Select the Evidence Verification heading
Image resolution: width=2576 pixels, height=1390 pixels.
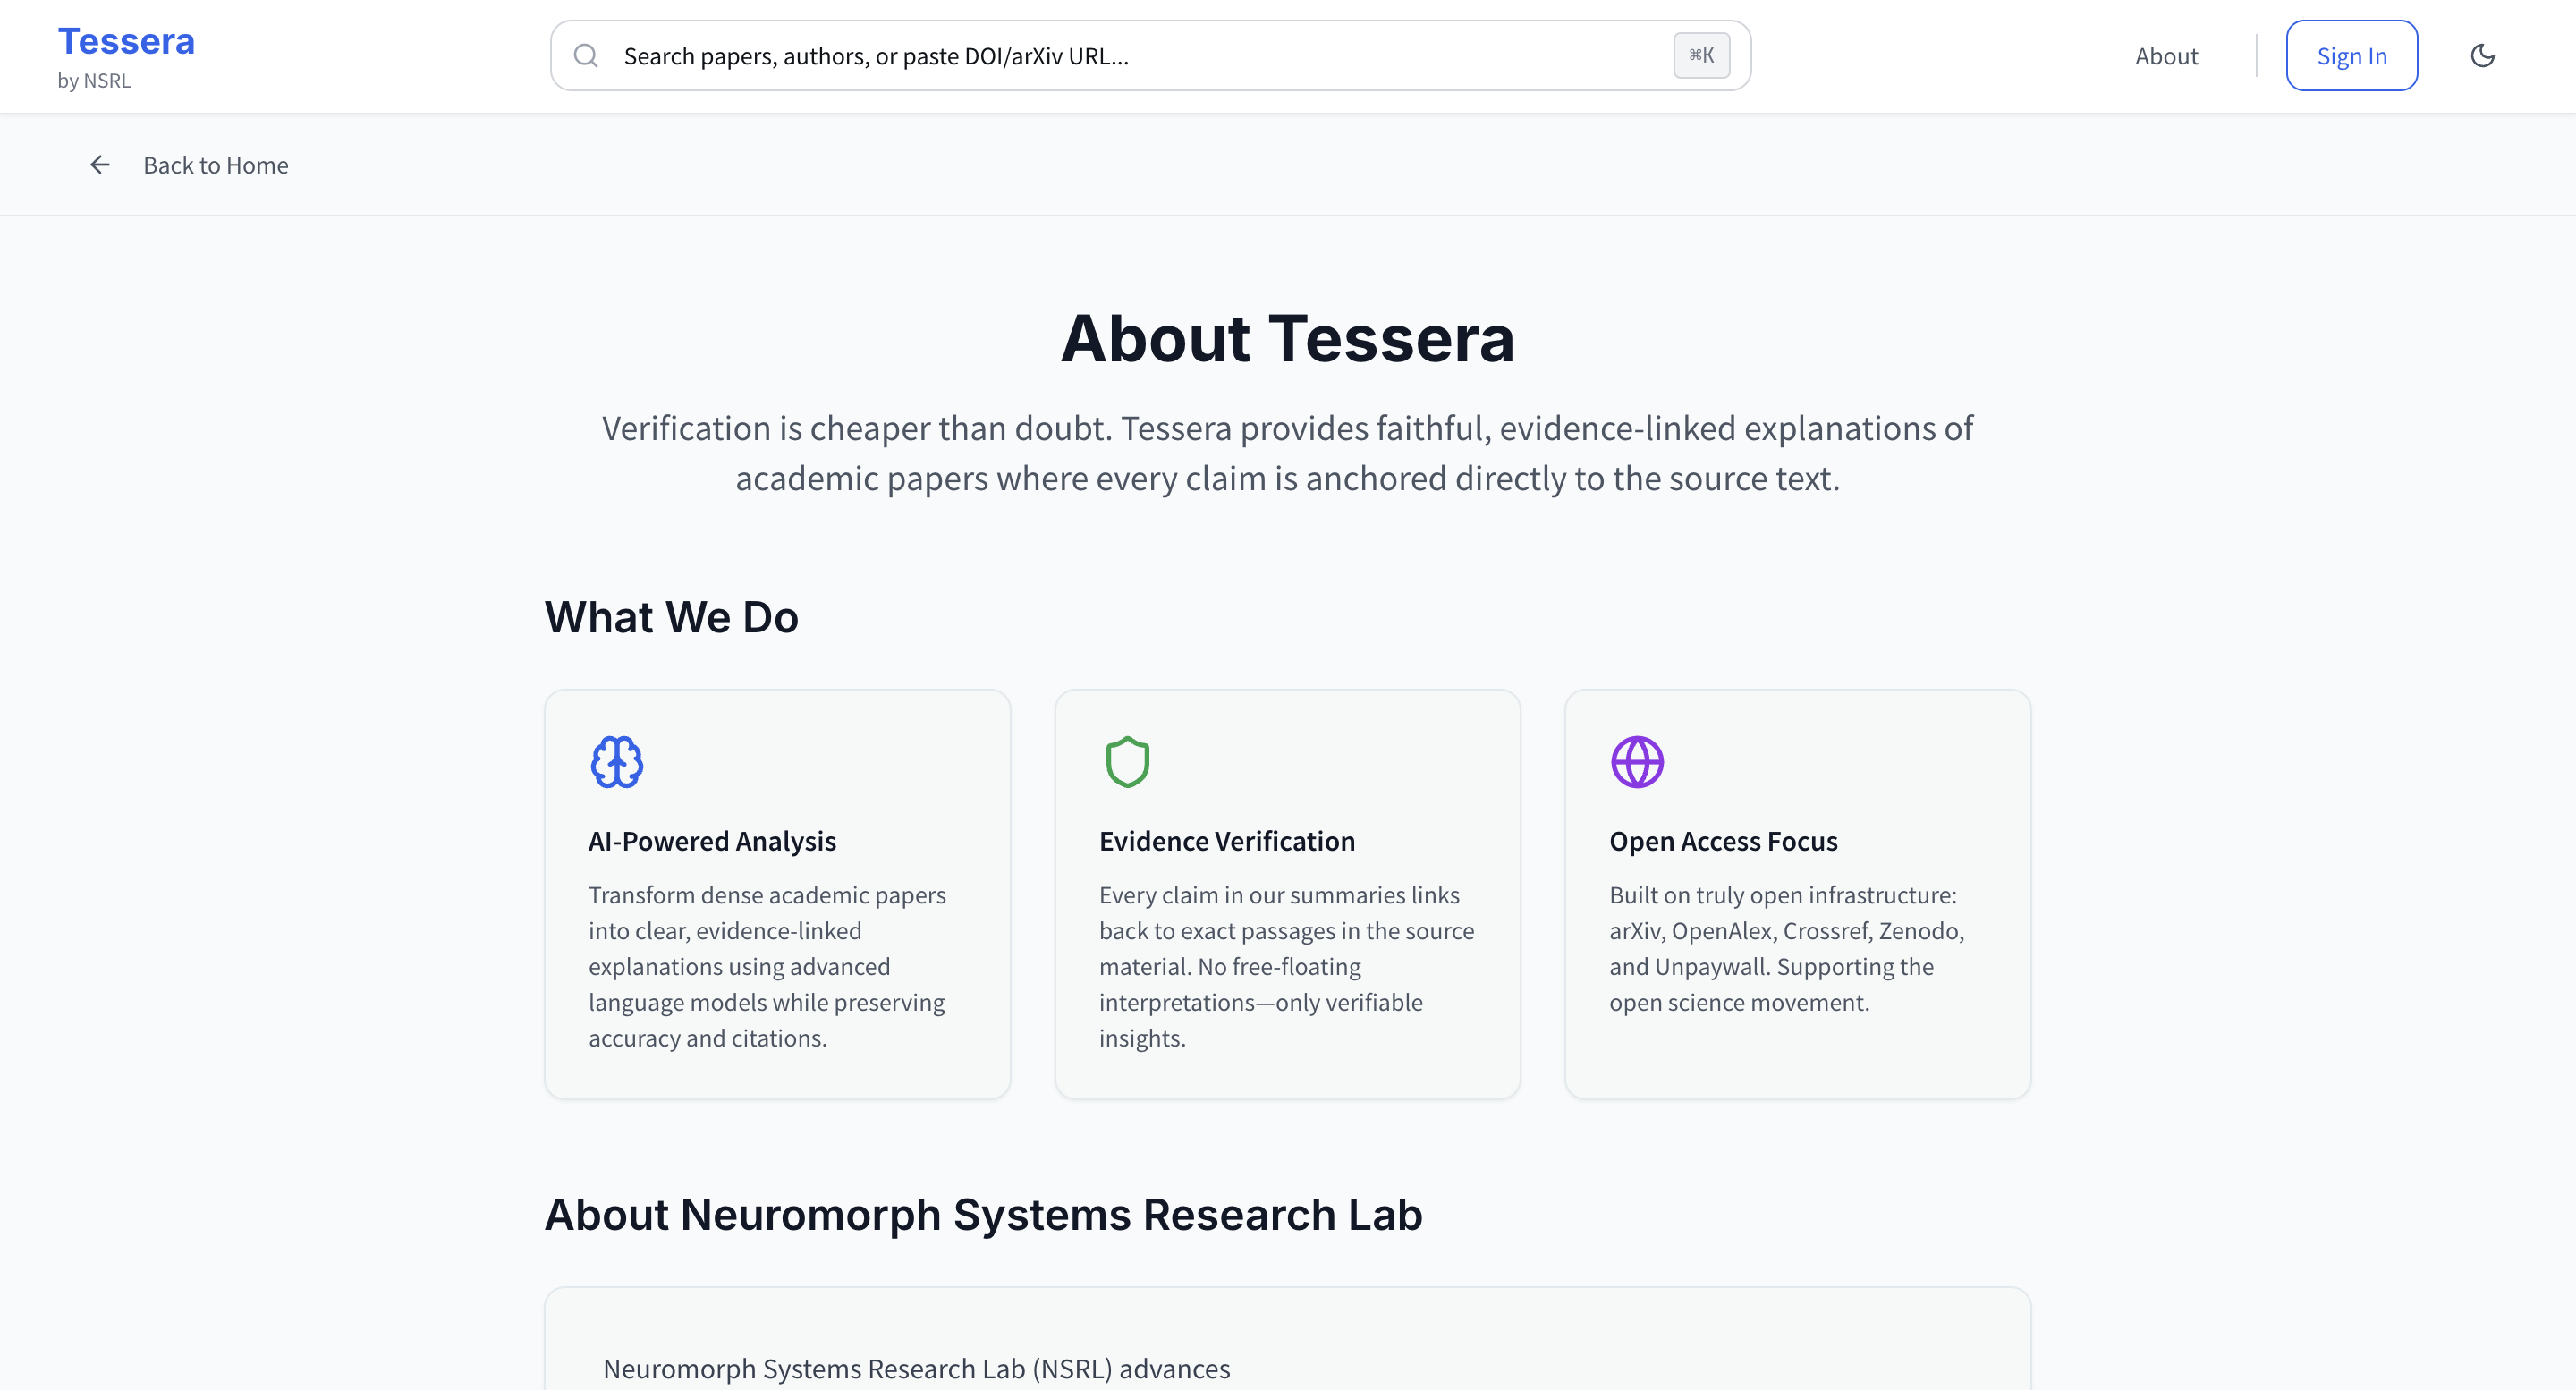click(x=1227, y=841)
